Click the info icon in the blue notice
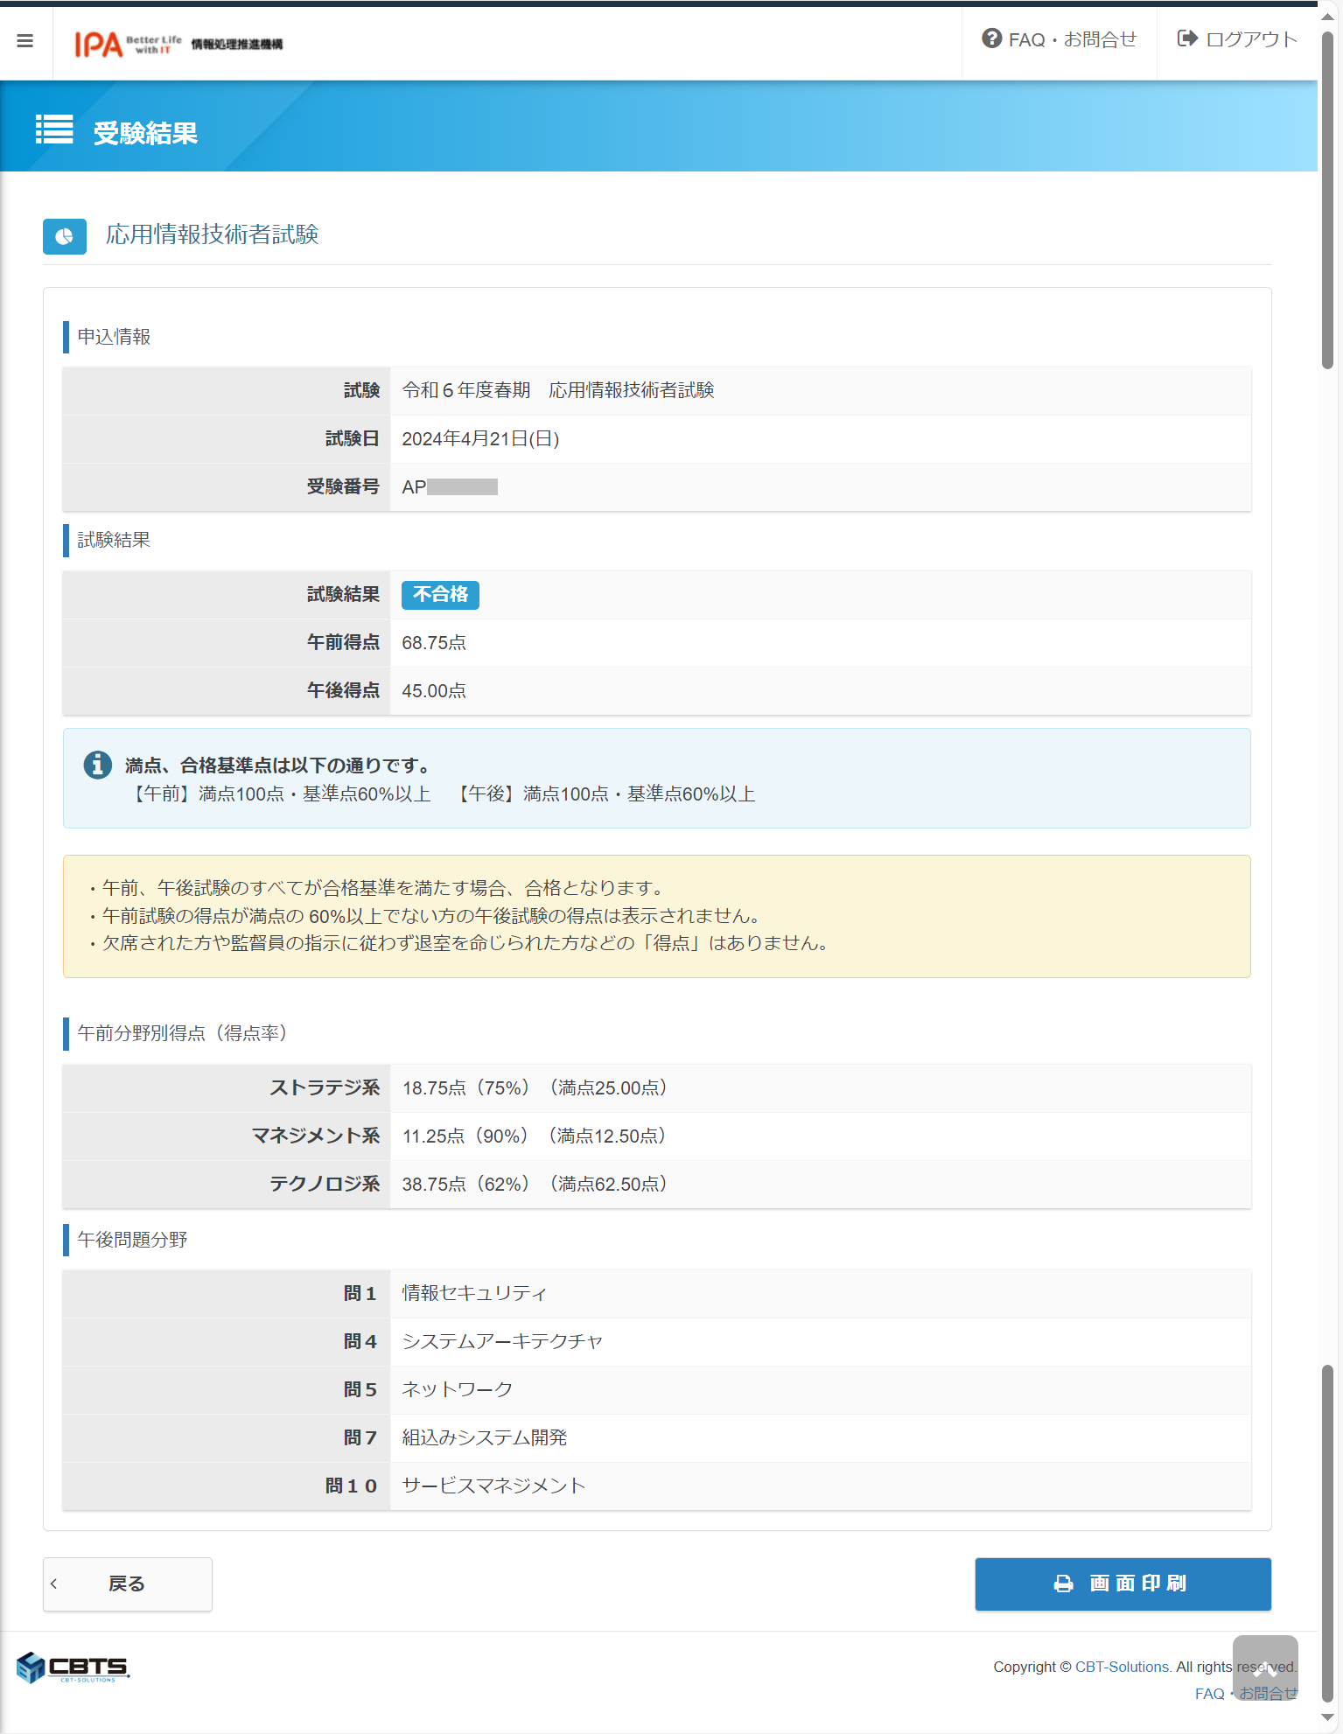This screenshot has height=1734, width=1343. tap(97, 765)
